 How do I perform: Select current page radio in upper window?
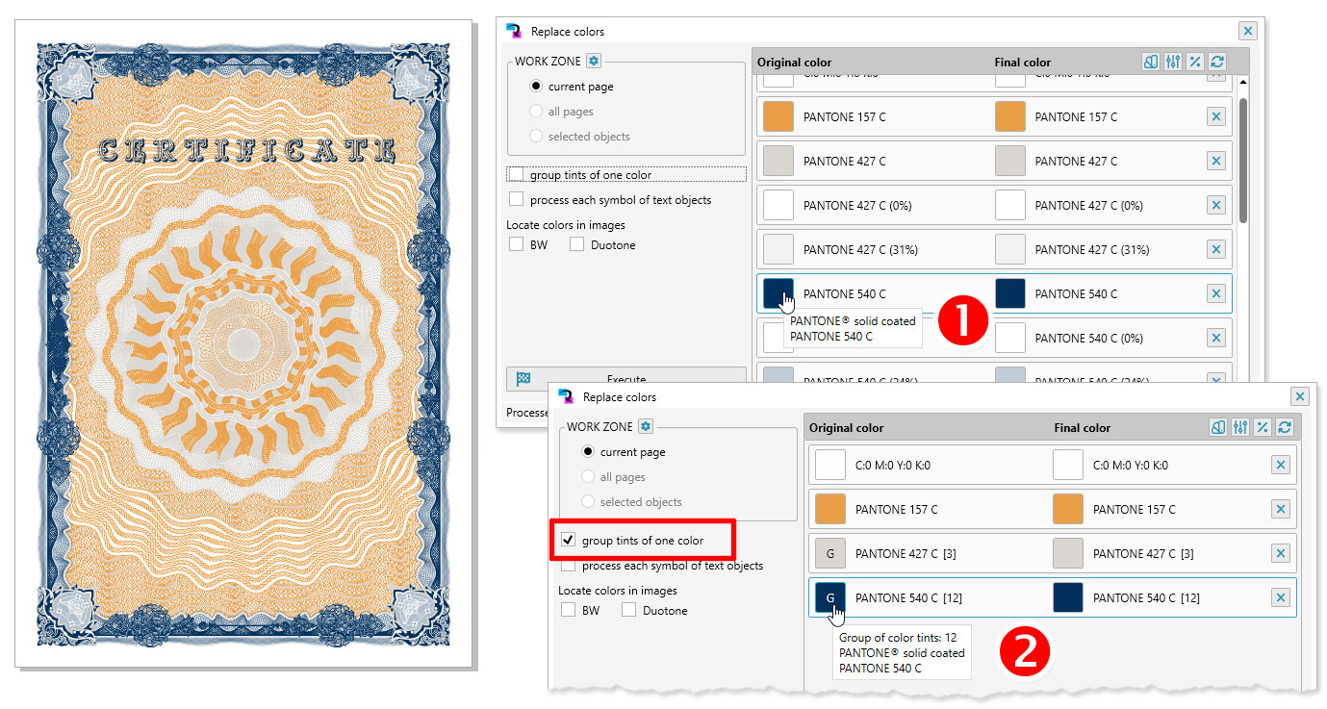click(x=536, y=86)
